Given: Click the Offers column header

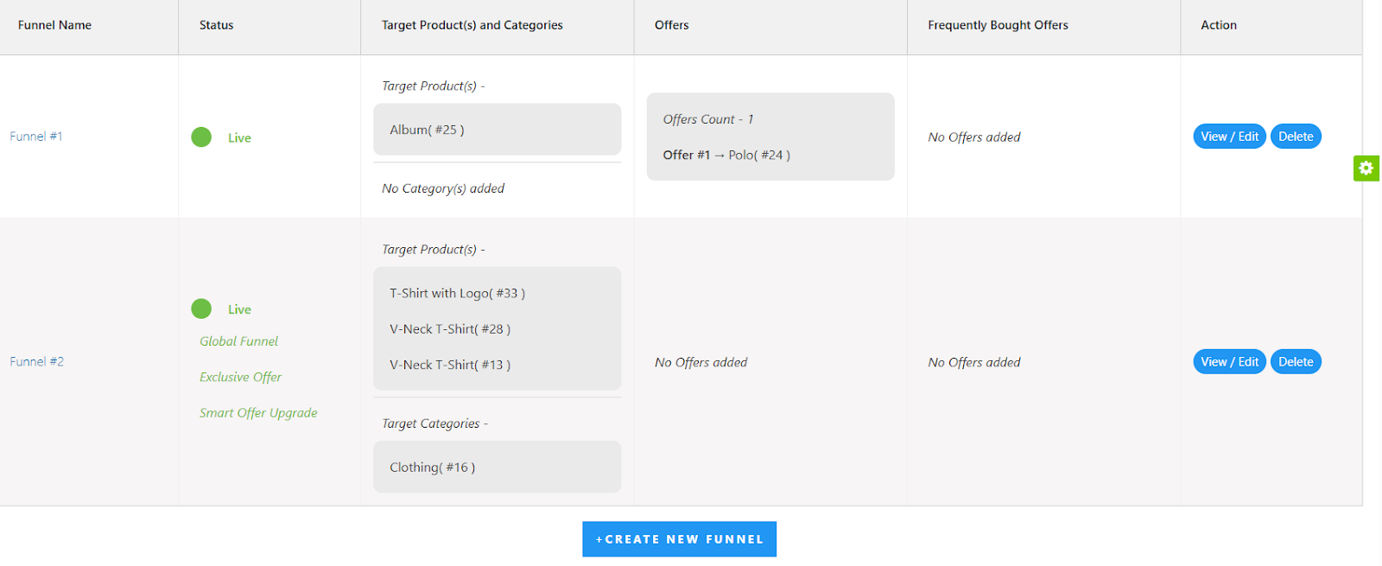Looking at the screenshot, I should tap(673, 25).
